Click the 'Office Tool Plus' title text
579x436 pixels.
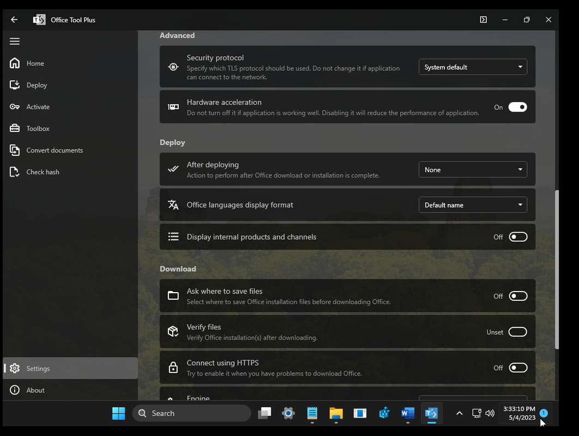[73, 20]
